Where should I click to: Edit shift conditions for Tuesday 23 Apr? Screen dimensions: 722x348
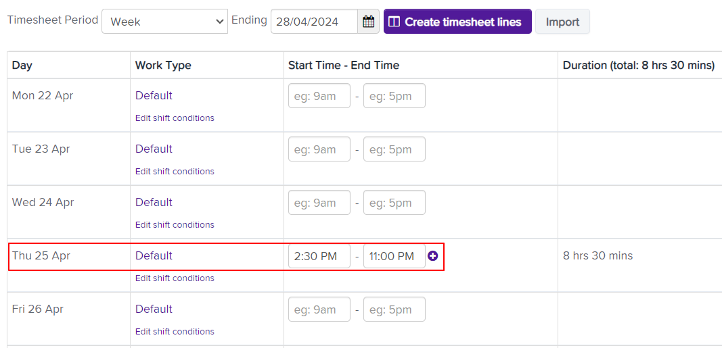click(175, 172)
